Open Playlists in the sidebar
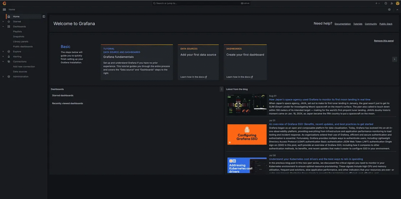This screenshot has height=199, width=401. (x=17, y=32)
